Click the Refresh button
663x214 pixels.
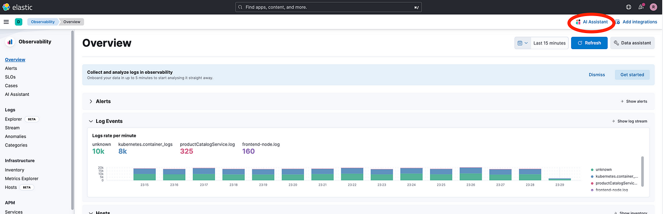pos(589,43)
